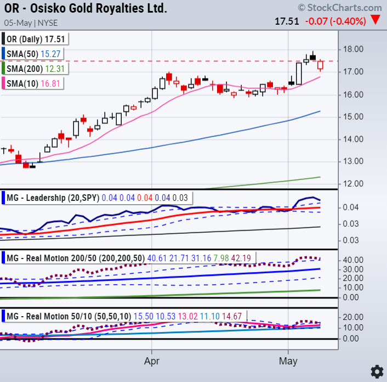
Task: Click the 10.00 axis label in Real Motion 50/10
Action: (x=353, y=328)
